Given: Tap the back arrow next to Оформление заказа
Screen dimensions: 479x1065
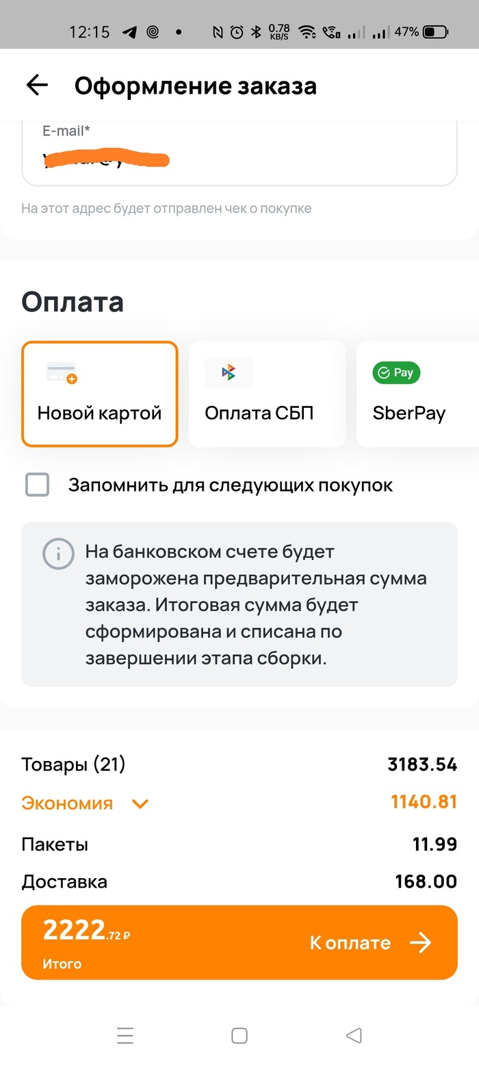Looking at the screenshot, I should pyautogui.click(x=36, y=85).
